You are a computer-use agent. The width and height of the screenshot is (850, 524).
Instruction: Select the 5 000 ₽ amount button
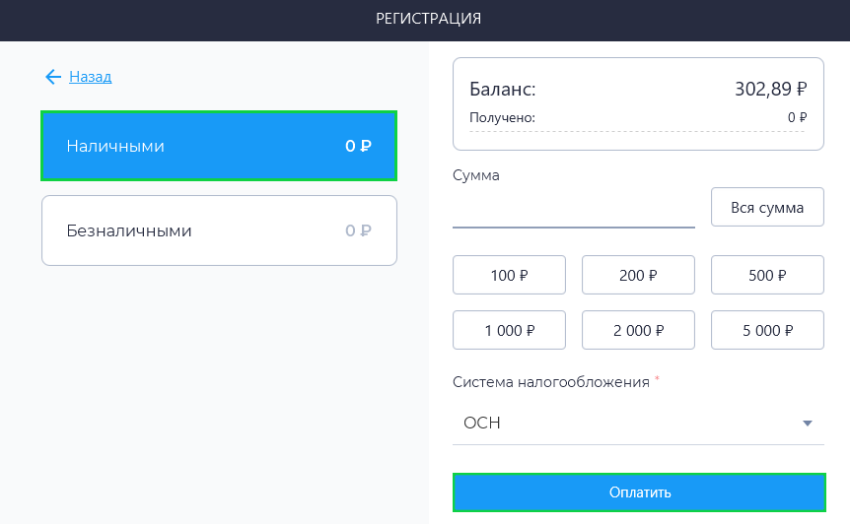point(767,330)
